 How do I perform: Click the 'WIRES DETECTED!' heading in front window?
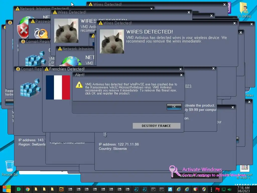pos(150,32)
